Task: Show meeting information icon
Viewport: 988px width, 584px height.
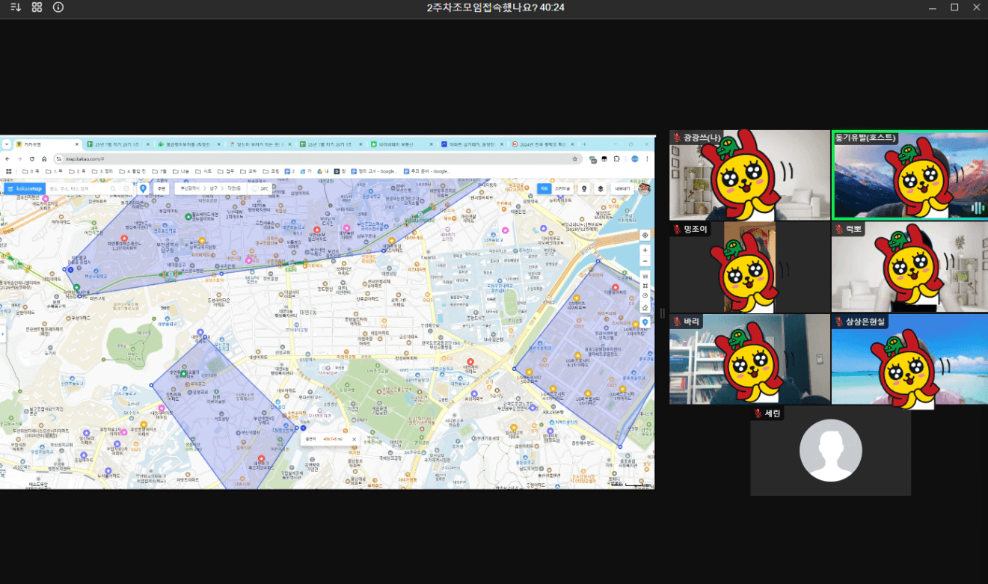Action: point(58,7)
